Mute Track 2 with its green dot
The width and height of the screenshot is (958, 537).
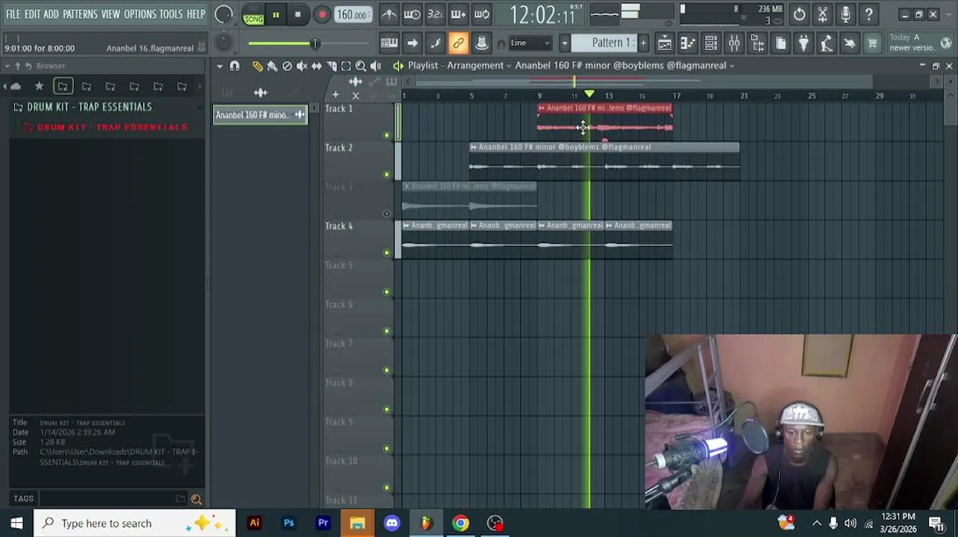[386, 175]
